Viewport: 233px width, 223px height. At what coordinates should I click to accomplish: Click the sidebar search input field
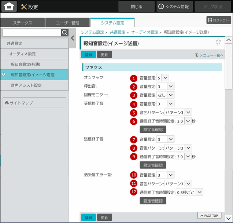pos(32,33)
